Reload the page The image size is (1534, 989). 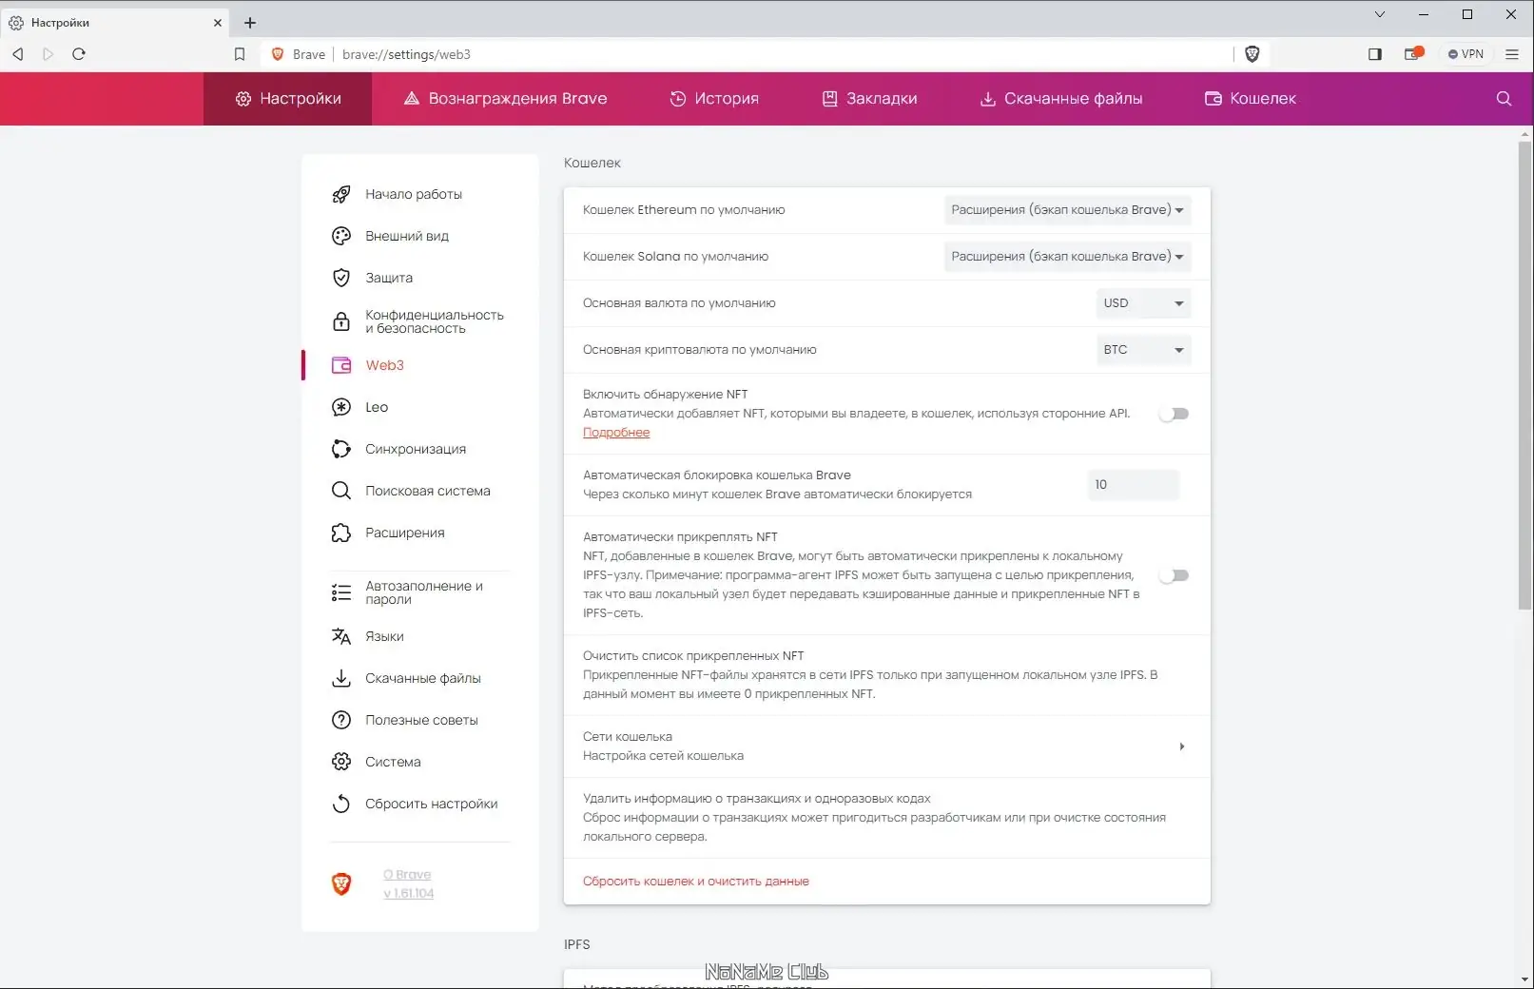pos(79,54)
